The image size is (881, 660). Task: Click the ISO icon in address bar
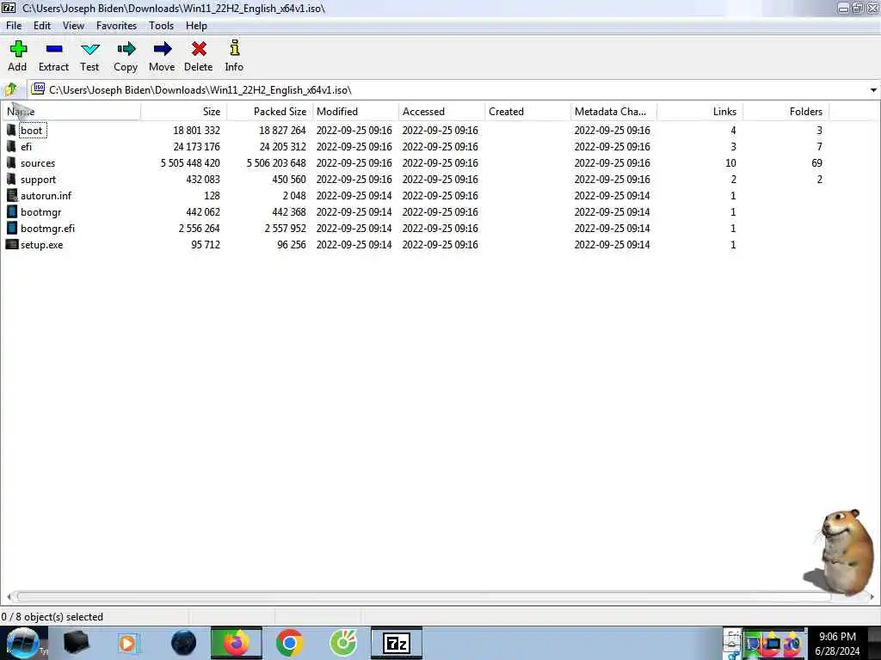click(38, 89)
